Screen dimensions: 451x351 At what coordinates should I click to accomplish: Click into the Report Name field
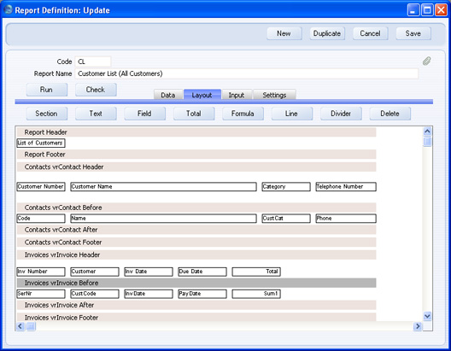click(x=247, y=73)
